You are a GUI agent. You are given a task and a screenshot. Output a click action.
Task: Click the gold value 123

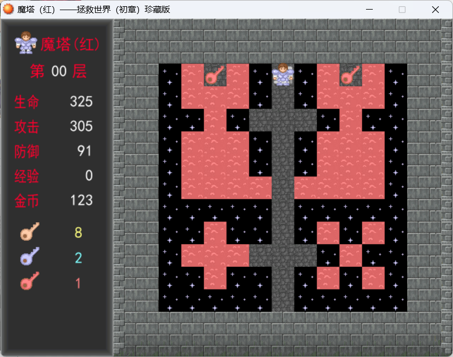point(81,200)
